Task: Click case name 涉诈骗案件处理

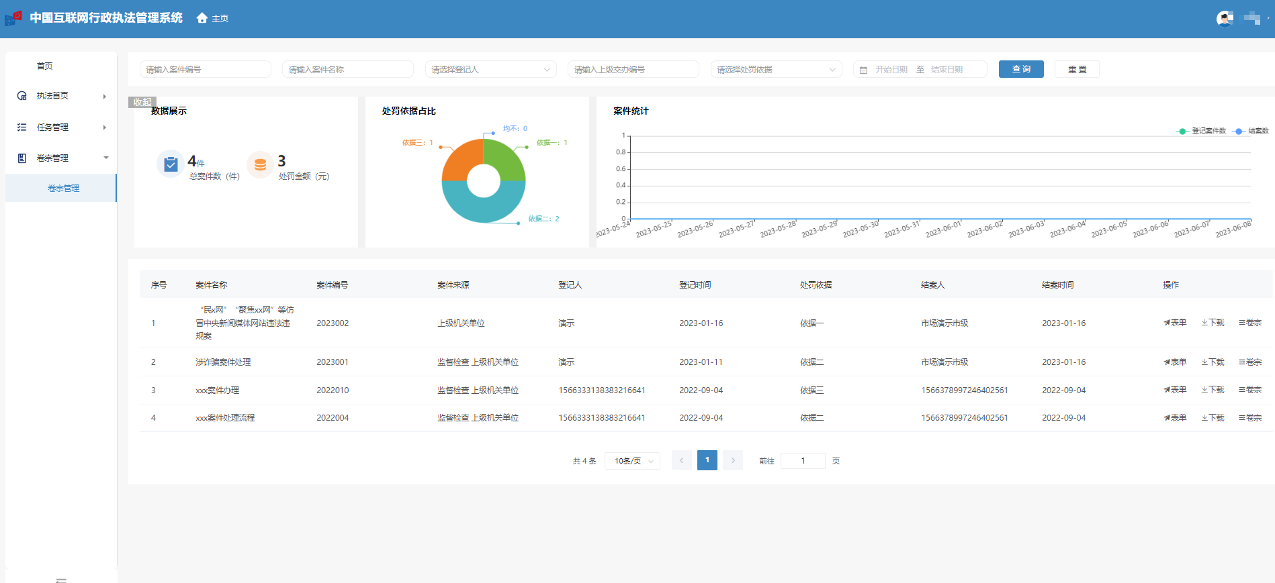Action: (223, 362)
